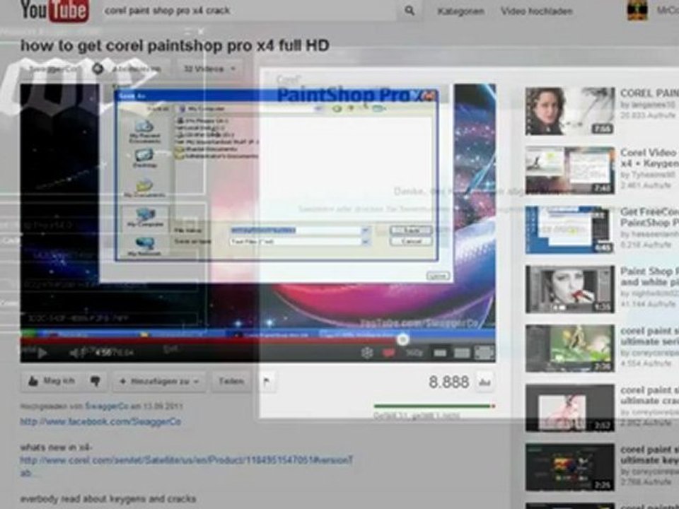The width and height of the screenshot is (679, 509).
Task: Select My Computer in the Save As sidebar
Action: click(146, 218)
